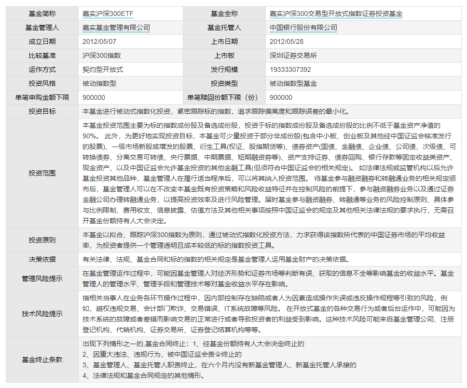The height and width of the screenshot is (388, 467).
Task: Click the 基金托管人 label cell
Action: (x=224, y=27)
